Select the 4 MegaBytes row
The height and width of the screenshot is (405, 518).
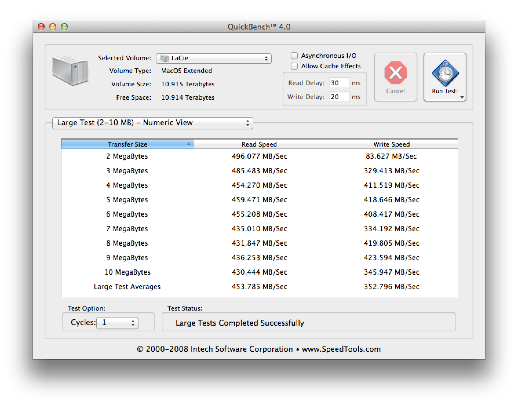pos(260,185)
